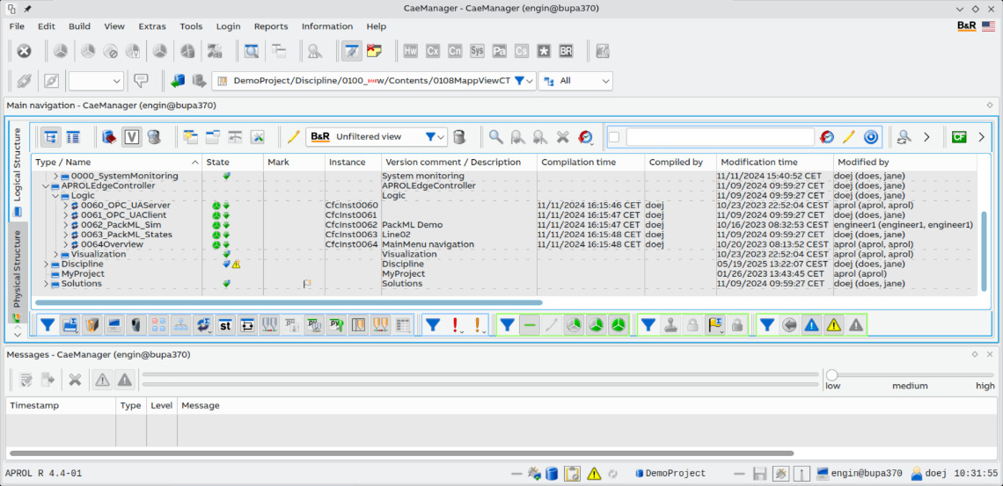This screenshot has width=1003, height=486.
Task: Click the 'st' filter icon in bottom toolbar
Action: (x=225, y=325)
